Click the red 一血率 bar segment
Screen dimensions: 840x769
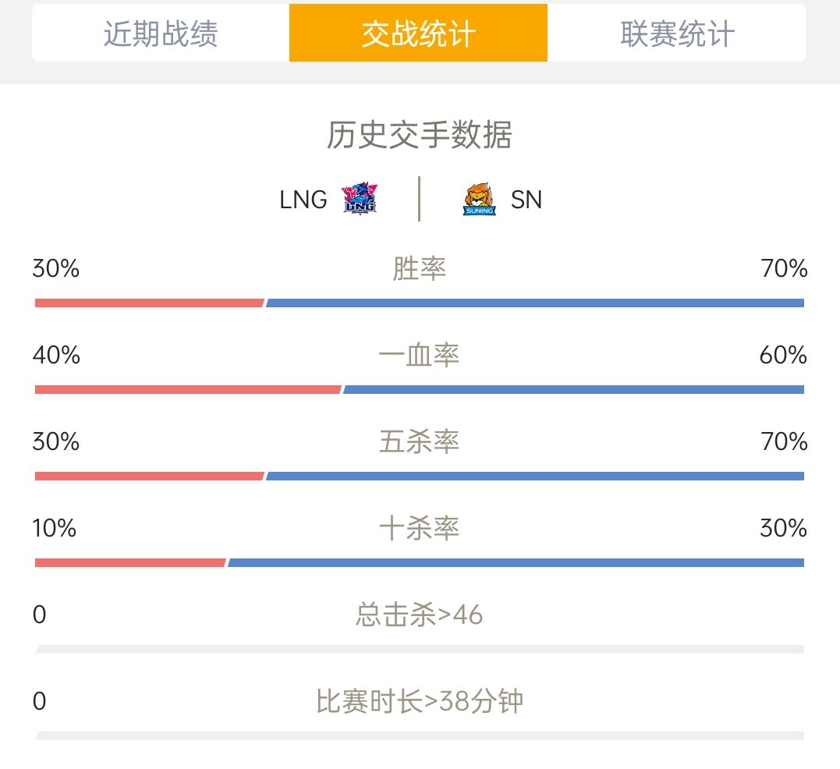click(188, 389)
